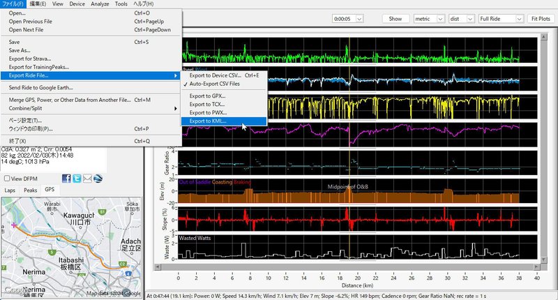The width and height of the screenshot is (558, 300).
Task: Open the ファイル(F) menu
Action: coord(13,4)
